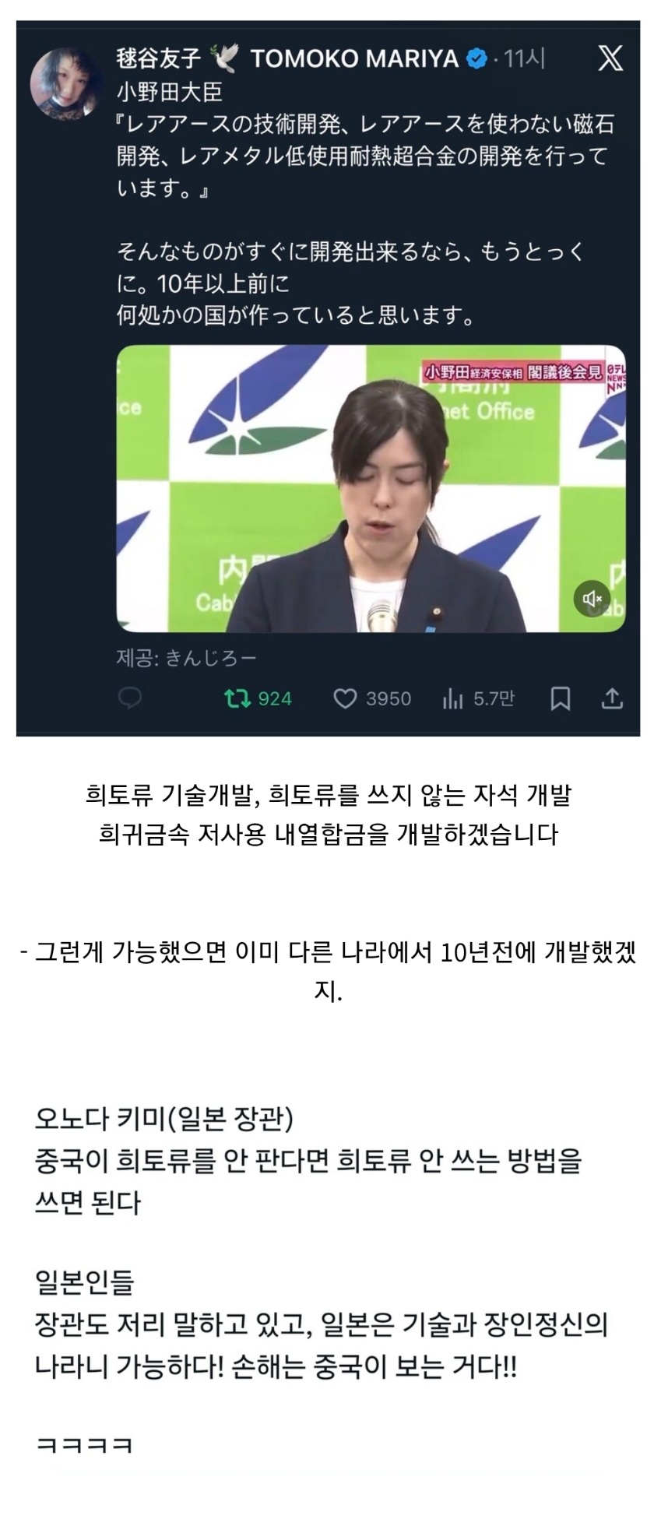Click the 924 retweet count
This screenshot has width=654, height=1533.
pyautogui.click(x=275, y=698)
